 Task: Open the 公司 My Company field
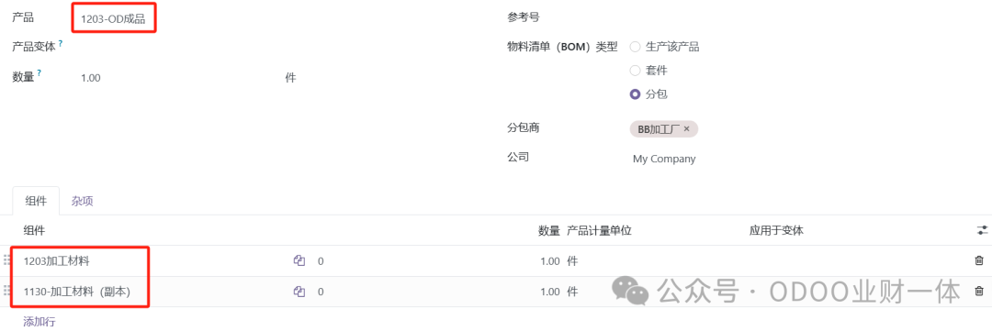click(x=664, y=160)
